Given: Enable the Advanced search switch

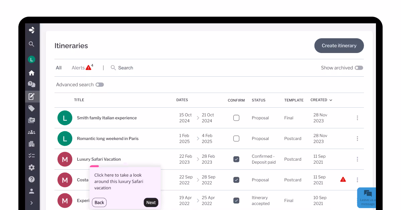Looking at the screenshot, I should pos(100,85).
